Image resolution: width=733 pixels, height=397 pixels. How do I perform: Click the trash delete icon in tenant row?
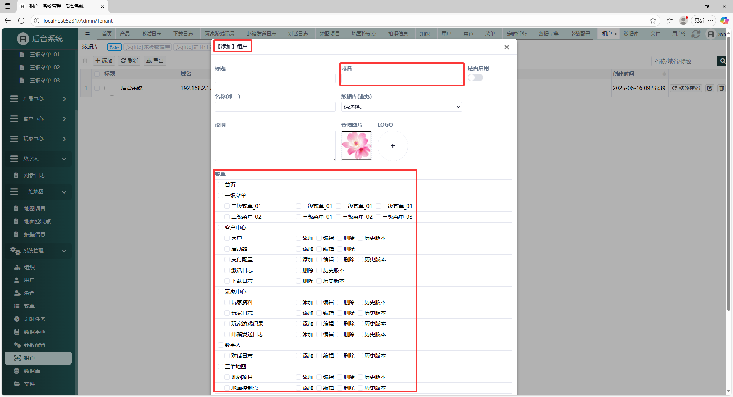tap(721, 88)
